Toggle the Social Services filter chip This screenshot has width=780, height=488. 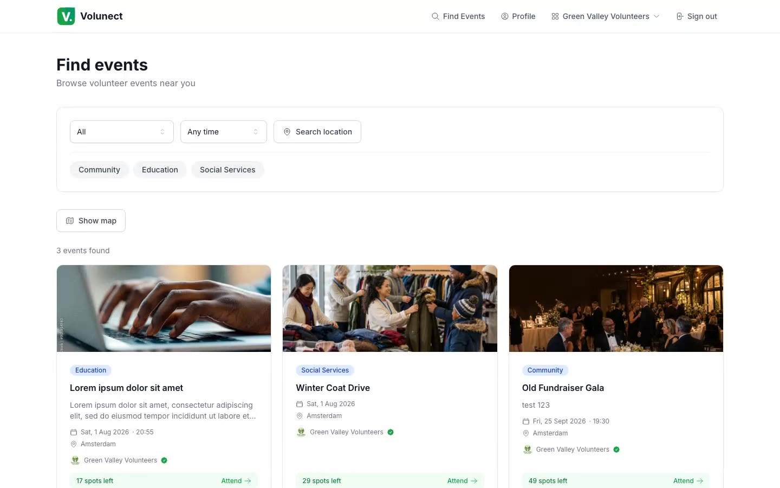click(x=227, y=170)
